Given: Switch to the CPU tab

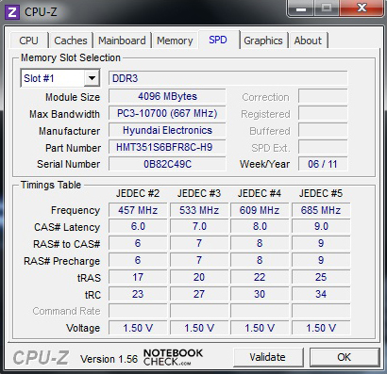Looking at the screenshot, I should (28, 41).
